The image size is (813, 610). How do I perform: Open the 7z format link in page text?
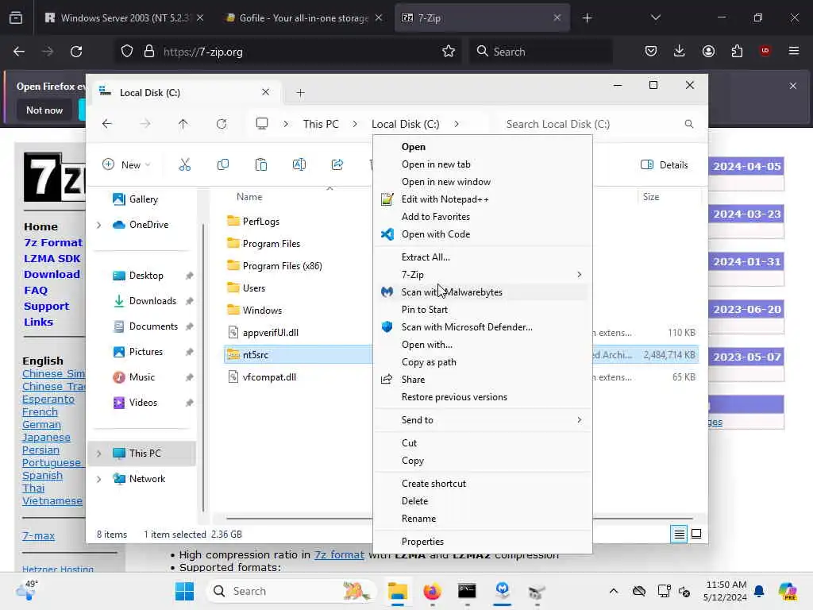(339, 554)
